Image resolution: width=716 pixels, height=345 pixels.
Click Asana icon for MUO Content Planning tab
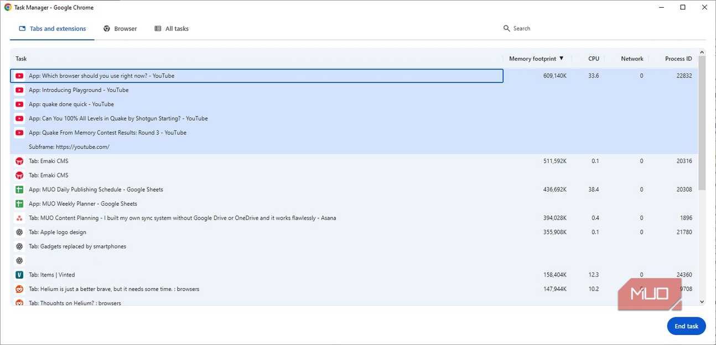point(19,218)
